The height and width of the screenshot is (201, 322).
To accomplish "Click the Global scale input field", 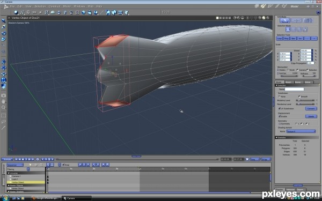I will [306, 50].
